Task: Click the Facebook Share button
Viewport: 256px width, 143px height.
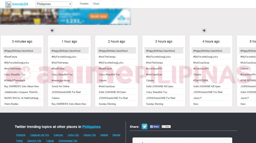Action: pos(154,127)
